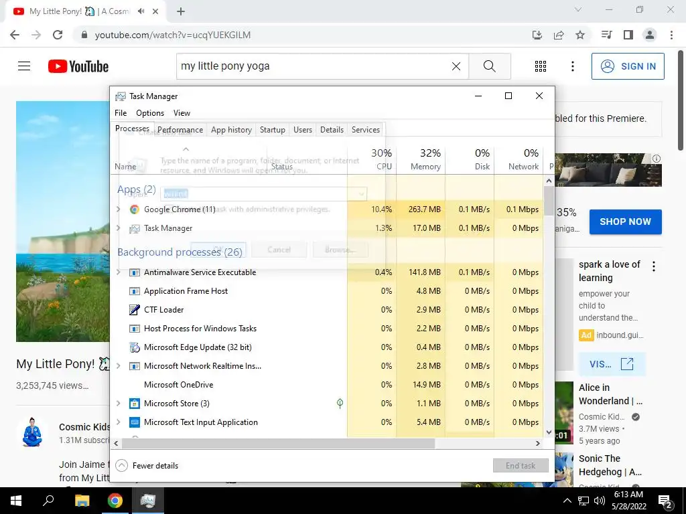686x514 pixels.
Task: Collapse Task Manager with Fewer details
Action: [147, 466]
